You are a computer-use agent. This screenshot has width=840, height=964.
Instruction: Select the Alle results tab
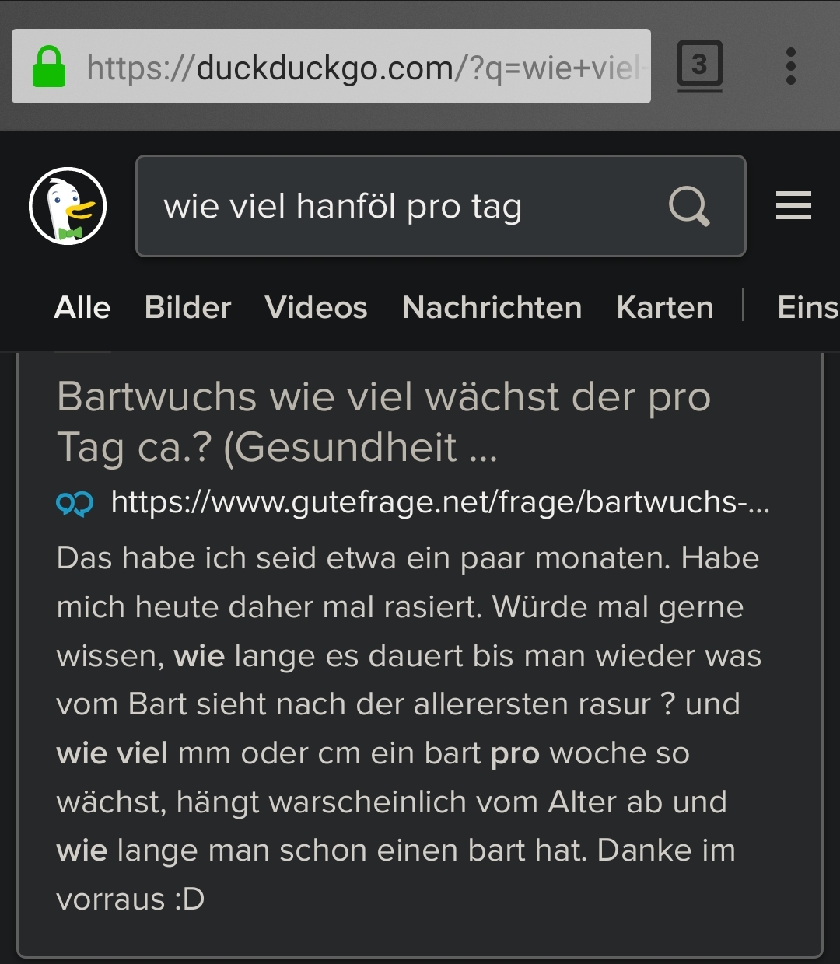pyautogui.click(x=82, y=308)
